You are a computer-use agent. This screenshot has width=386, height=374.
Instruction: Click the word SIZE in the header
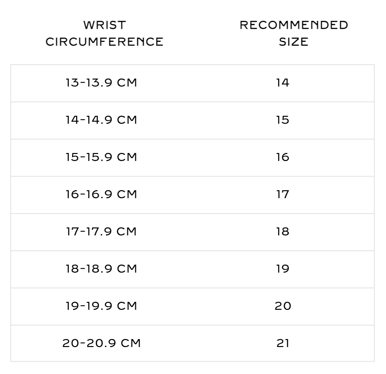click(x=294, y=42)
